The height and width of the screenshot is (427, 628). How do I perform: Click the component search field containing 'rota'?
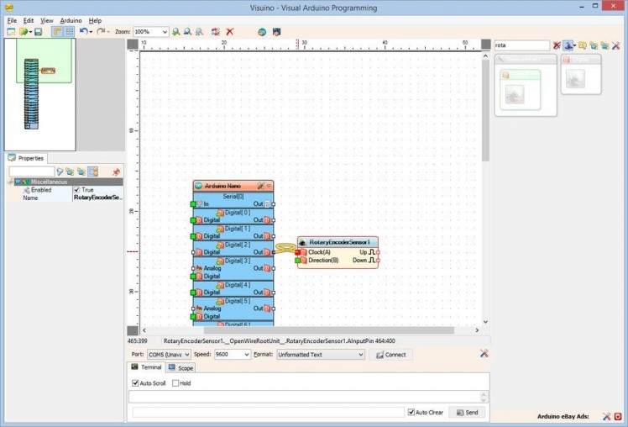pyautogui.click(x=521, y=45)
